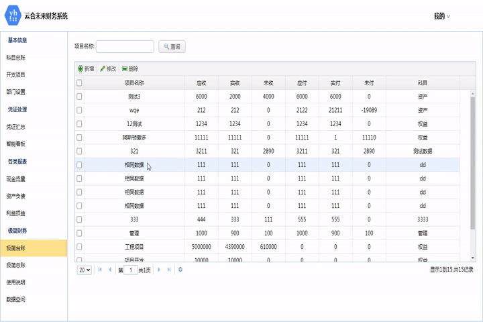Go to next page arrow

(159, 270)
